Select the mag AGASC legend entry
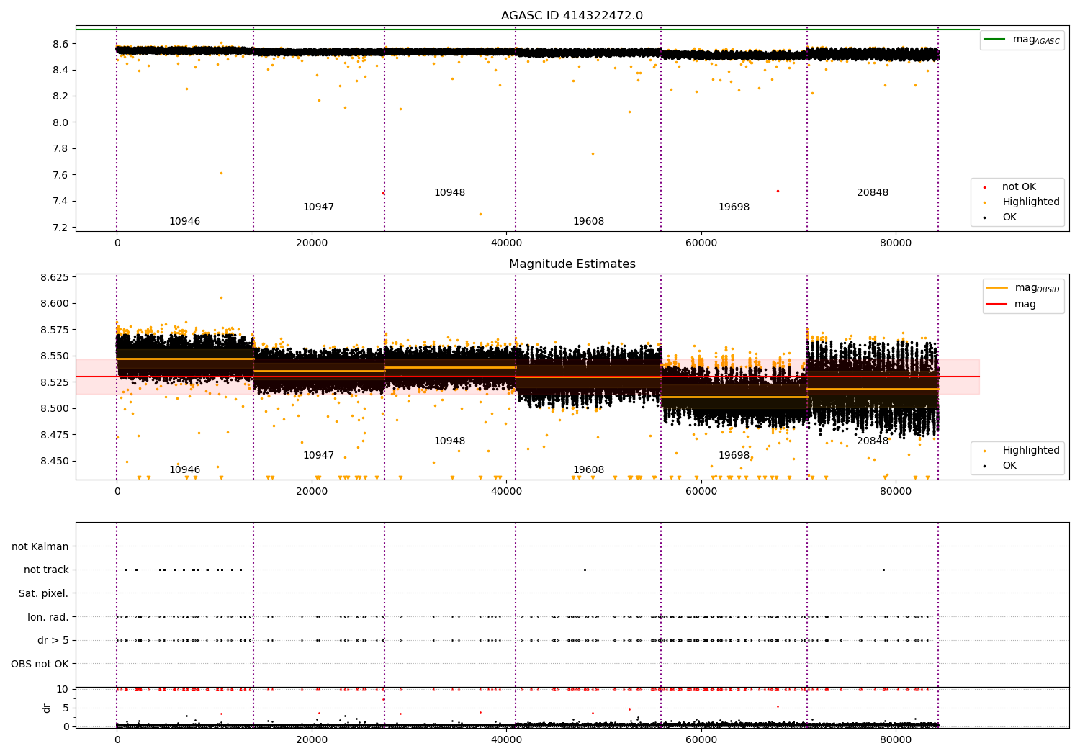1080x756 pixels. pos(1022,40)
